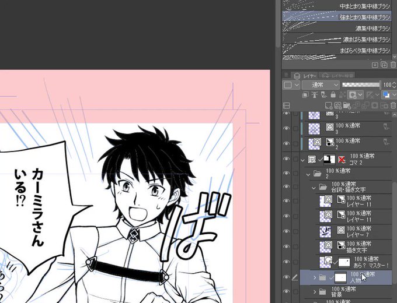Create a new vector layer
This screenshot has height=303, width=397.
point(338,105)
